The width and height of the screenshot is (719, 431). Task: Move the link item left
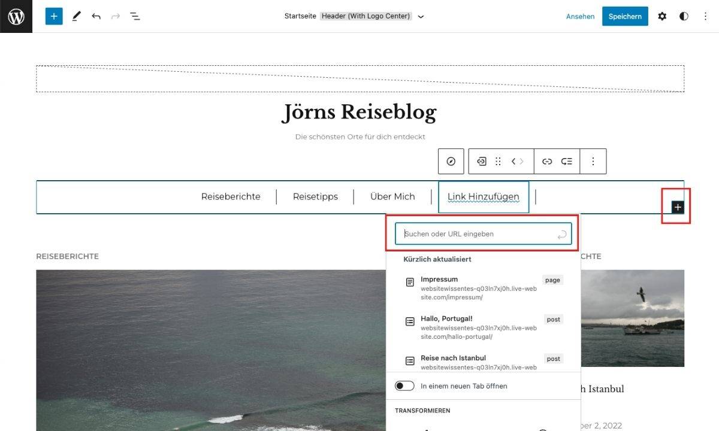(x=513, y=161)
